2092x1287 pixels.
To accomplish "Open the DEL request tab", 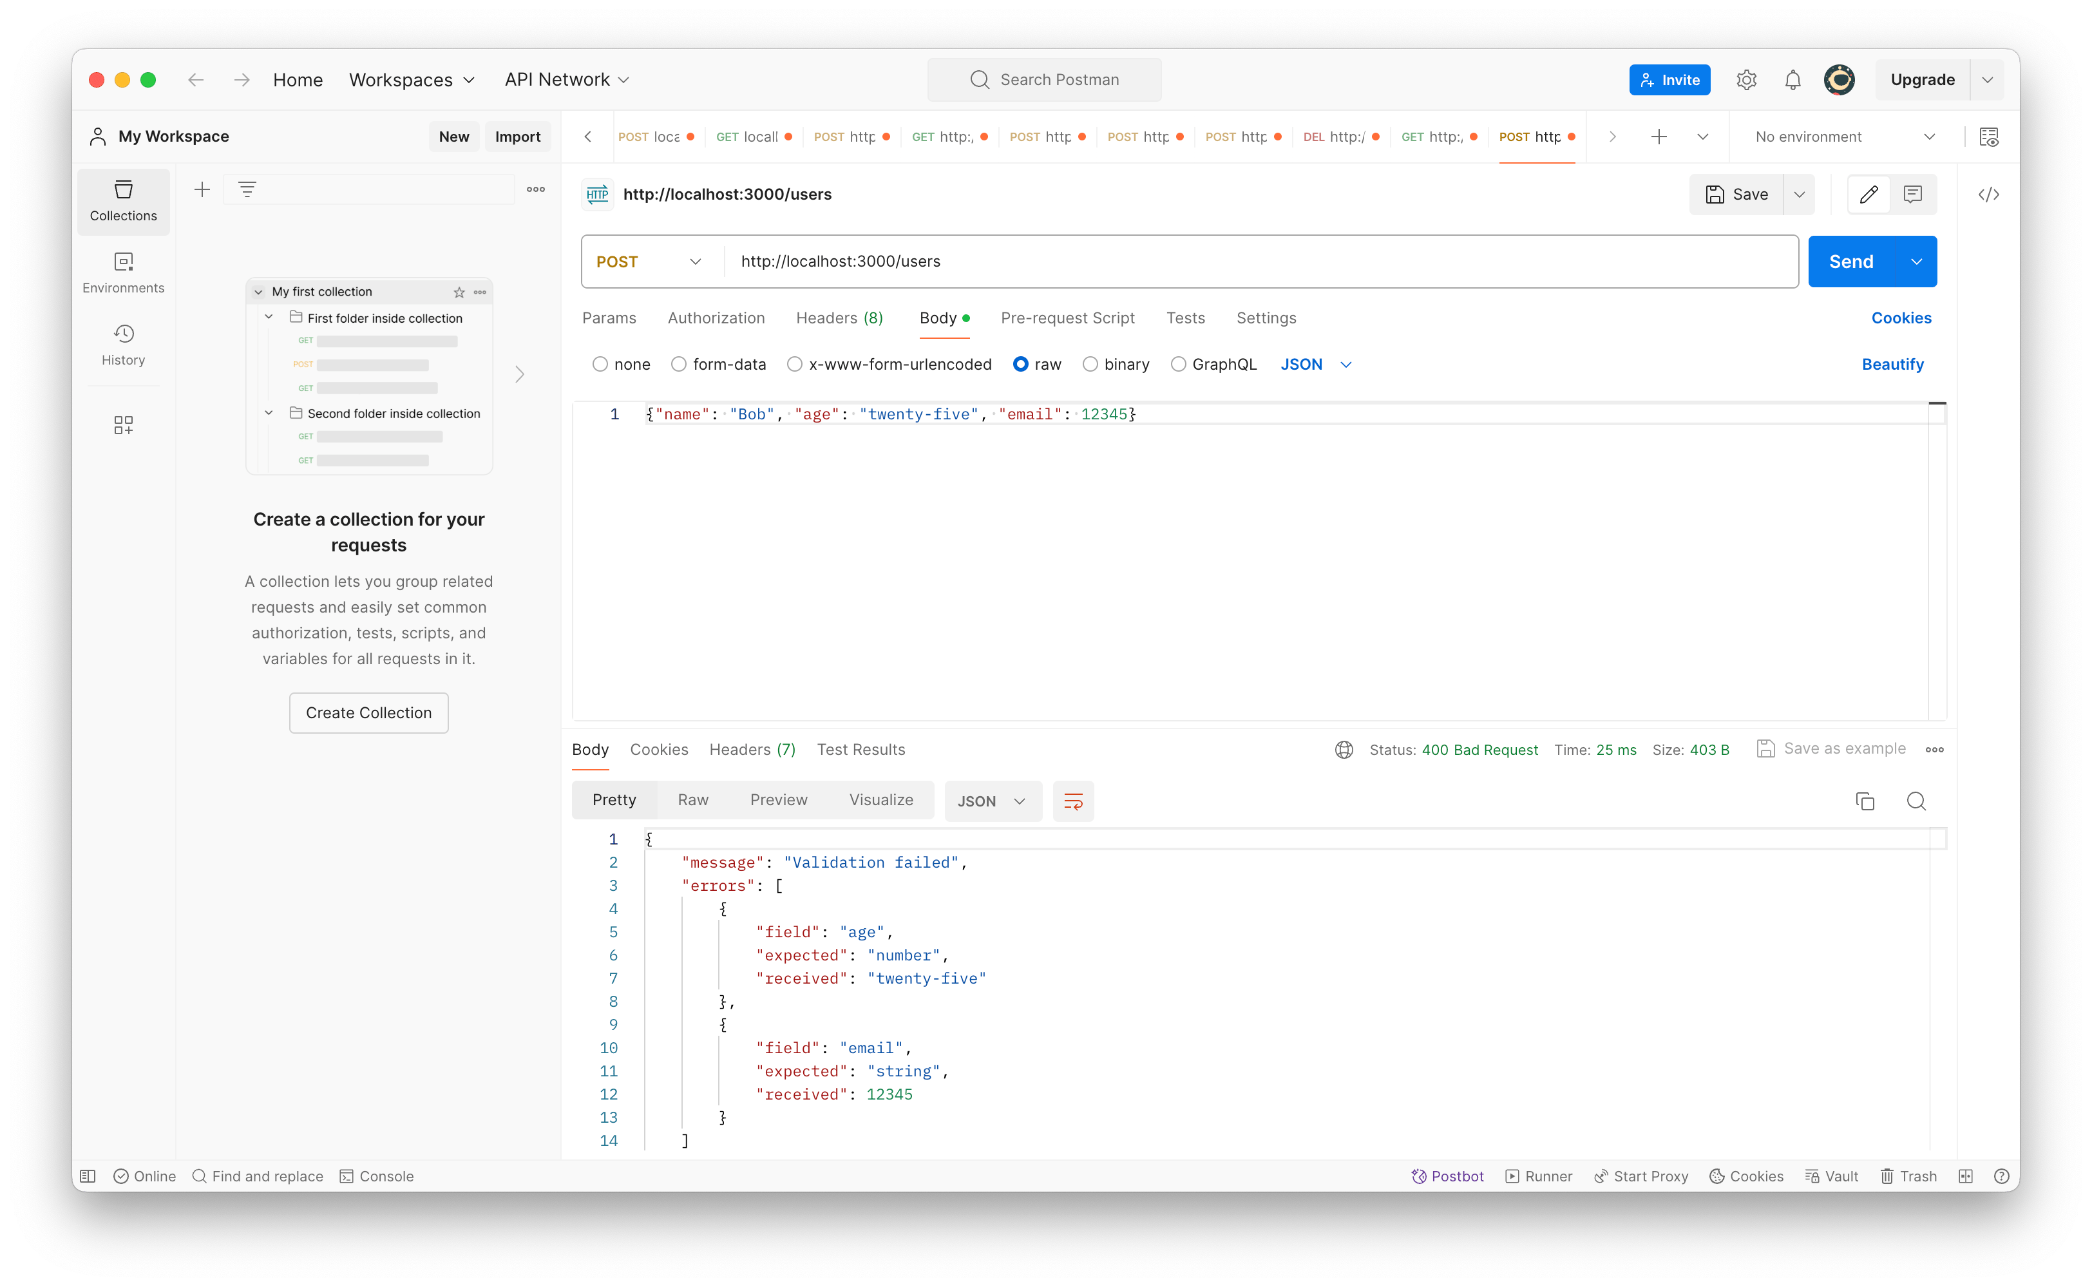I will click(1340, 136).
